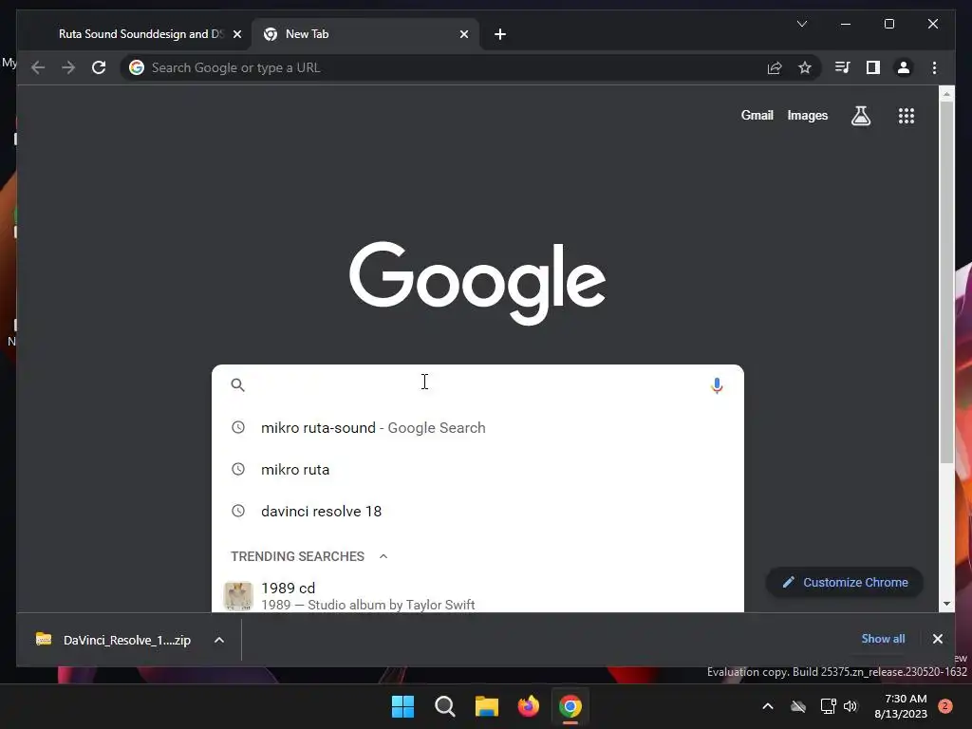
Task: Choose the 1989 cd trending search
Action: click(x=477, y=596)
